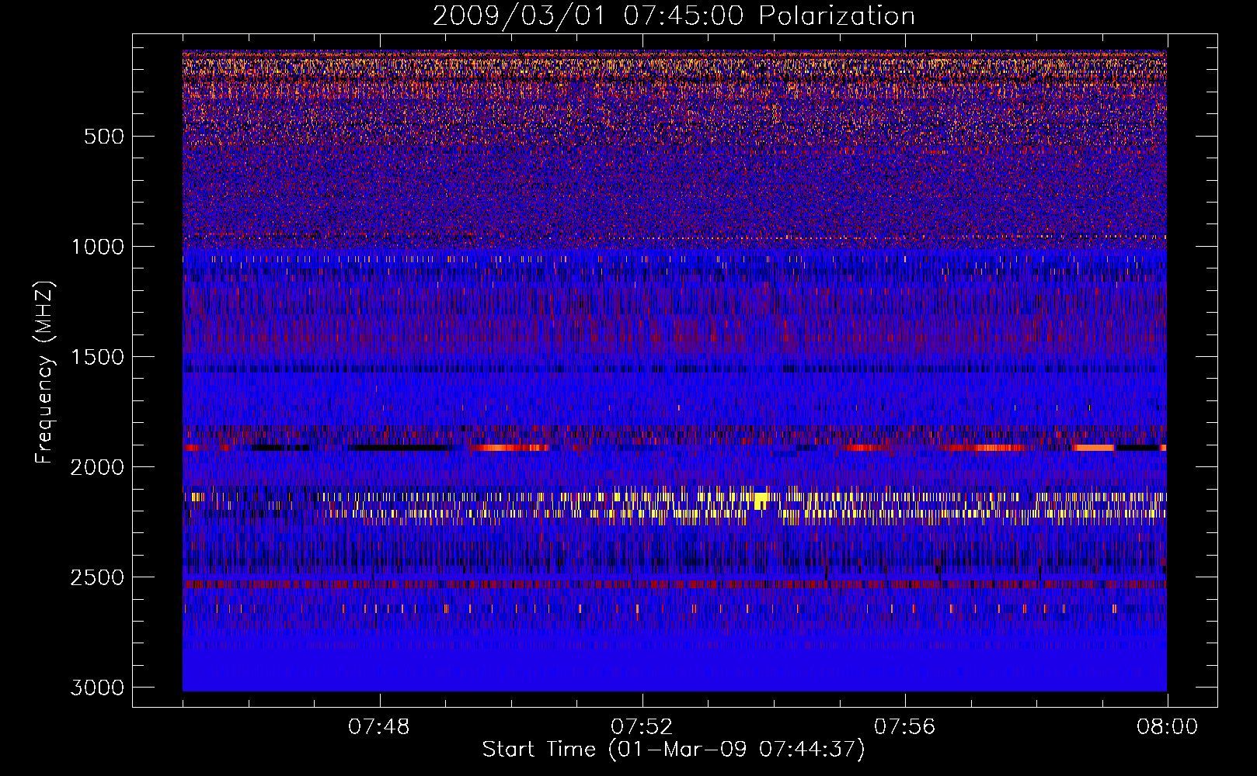Pick the 1500 frequency tick label

pos(97,357)
